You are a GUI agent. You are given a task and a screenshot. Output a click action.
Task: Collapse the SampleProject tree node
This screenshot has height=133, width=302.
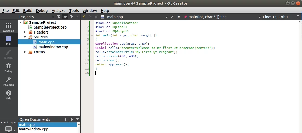20,23
